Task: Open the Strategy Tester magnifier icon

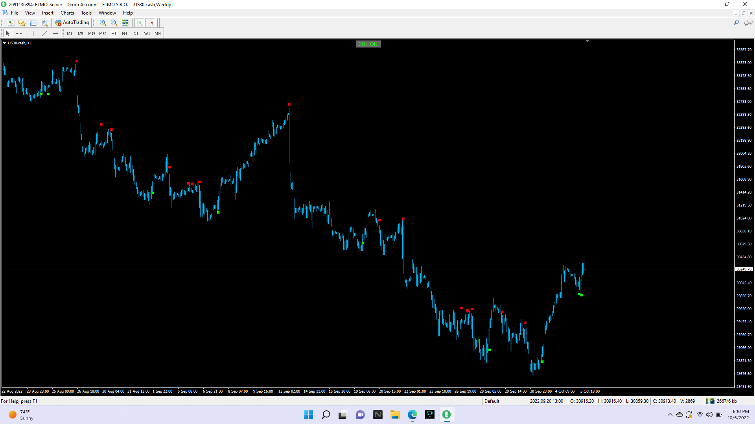Action: (x=44, y=23)
